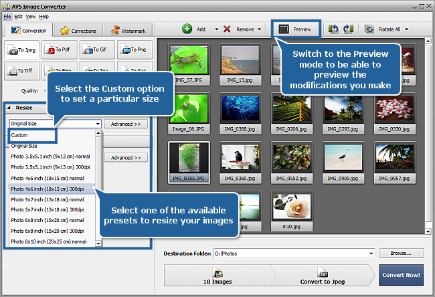Open the File menu
Viewport: 435px width, 297px height.
point(7,17)
